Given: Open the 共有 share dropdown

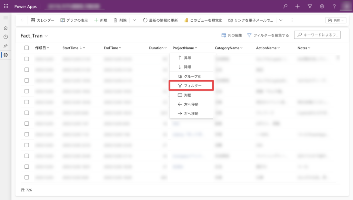Looking at the screenshot, I should click(x=336, y=20).
